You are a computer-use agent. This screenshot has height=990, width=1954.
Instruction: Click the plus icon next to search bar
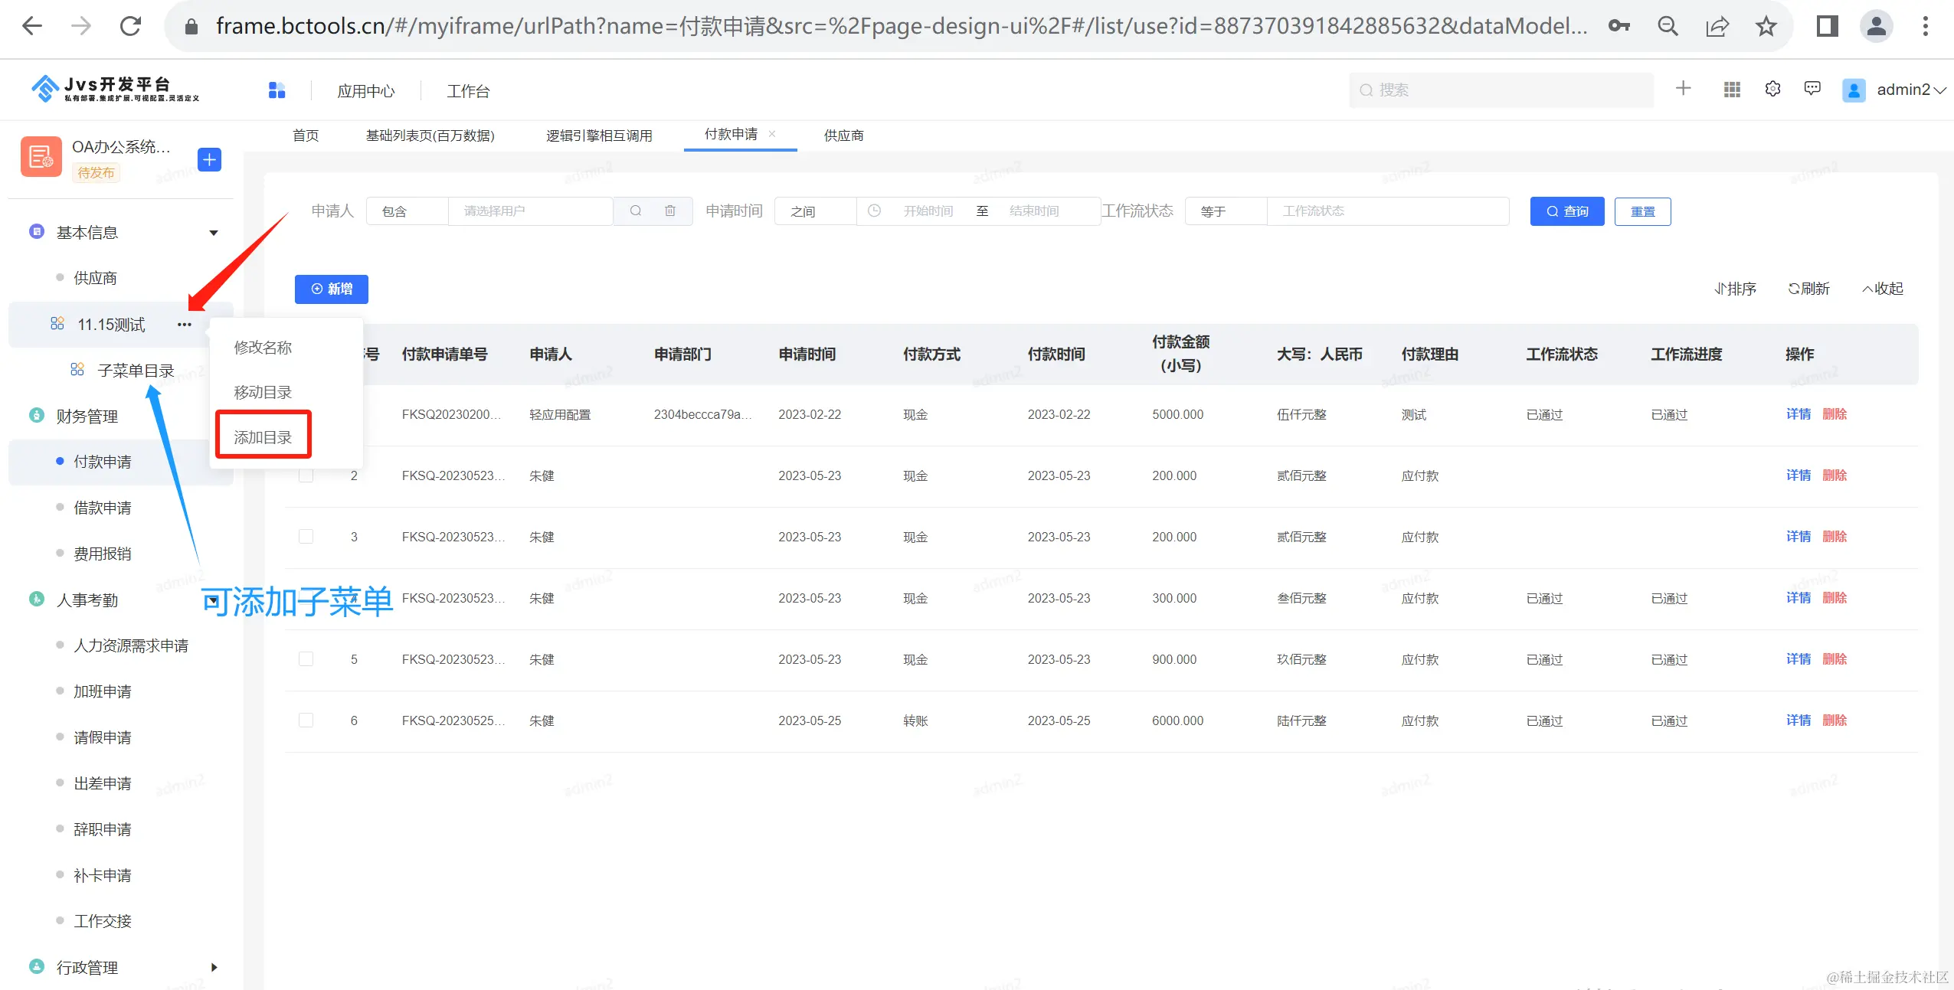1683,89
